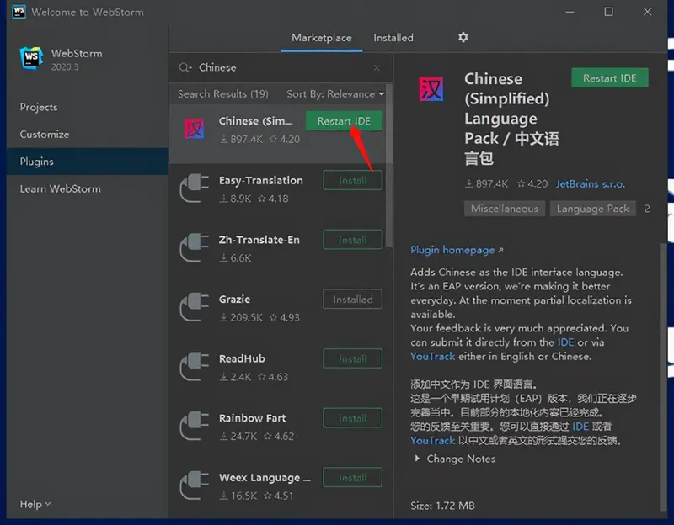Select the ReadHub plugin name
The height and width of the screenshot is (525, 674).
point(242,358)
